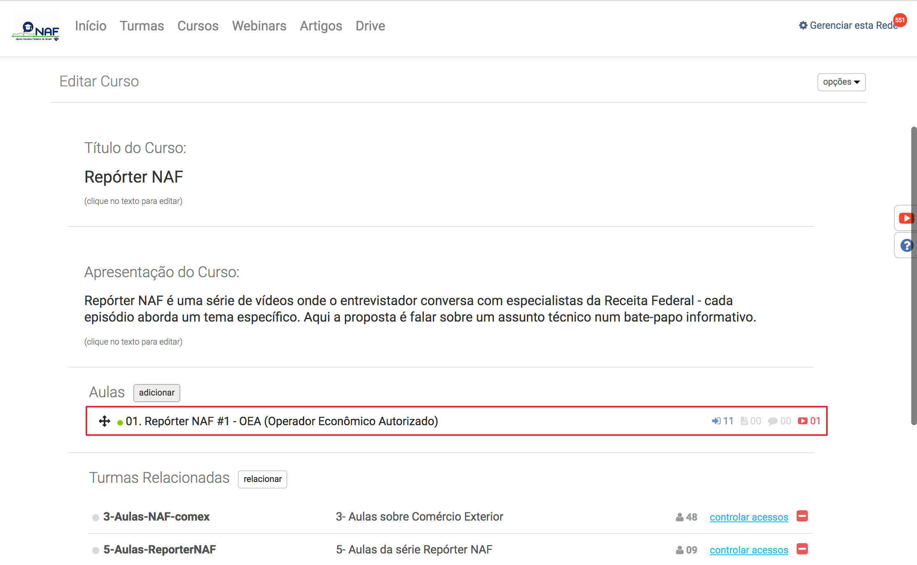The height and width of the screenshot is (565, 917).
Task: Open the Turmas menu item
Action: pyautogui.click(x=142, y=26)
